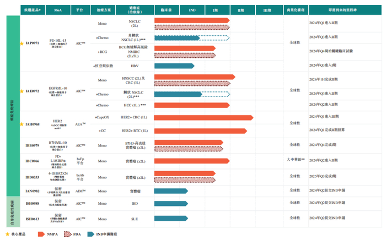This screenshot has height=240, width=386.
Task: Click the star icon beside IAP0971
Action: [x=22, y=43]
